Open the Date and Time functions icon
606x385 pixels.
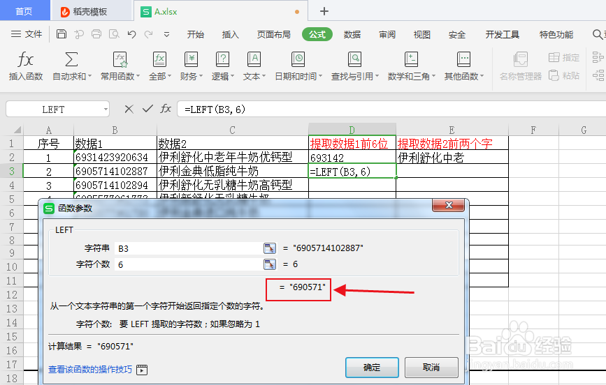(x=298, y=60)
